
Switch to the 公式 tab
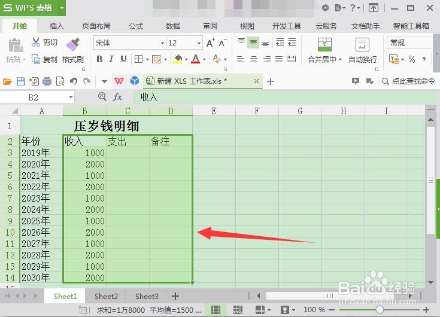click(136, 26)
